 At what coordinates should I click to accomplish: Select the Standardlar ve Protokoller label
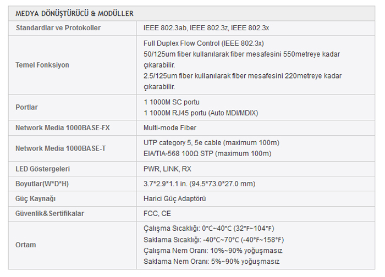[58, 28]
